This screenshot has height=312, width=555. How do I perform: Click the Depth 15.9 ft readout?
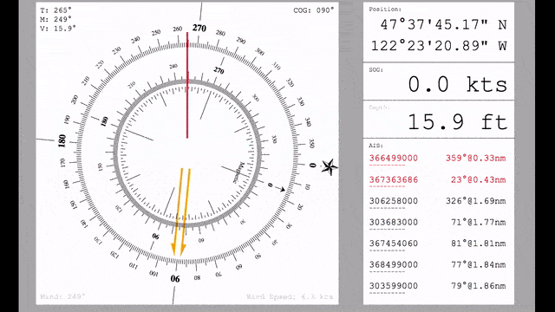pyautogui.click(x=457, y=122)
